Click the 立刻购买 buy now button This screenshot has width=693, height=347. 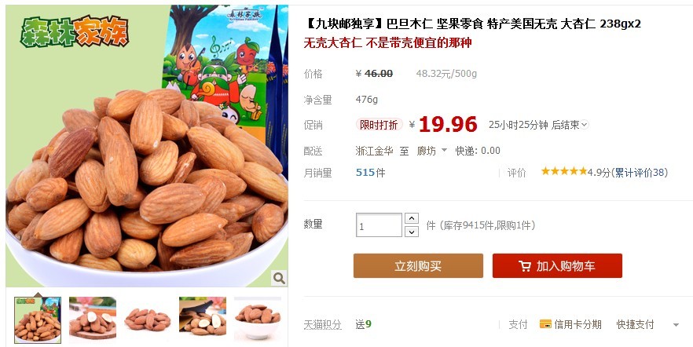pyautogui.click(x=418, y=266)
